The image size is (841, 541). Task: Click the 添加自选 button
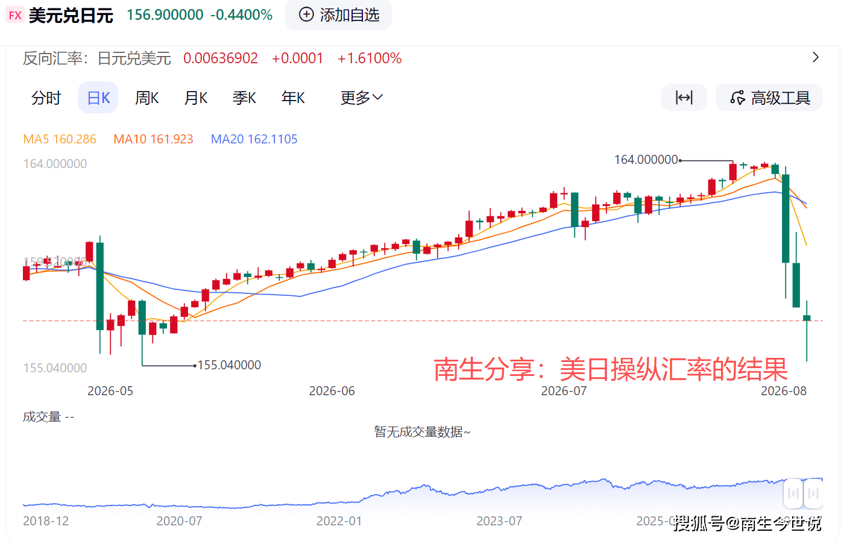(x=339, y=14)
